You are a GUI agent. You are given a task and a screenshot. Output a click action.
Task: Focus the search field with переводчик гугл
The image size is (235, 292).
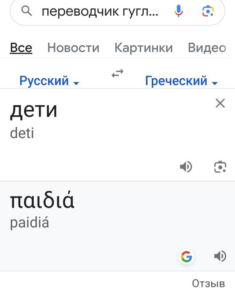point(100,11)
